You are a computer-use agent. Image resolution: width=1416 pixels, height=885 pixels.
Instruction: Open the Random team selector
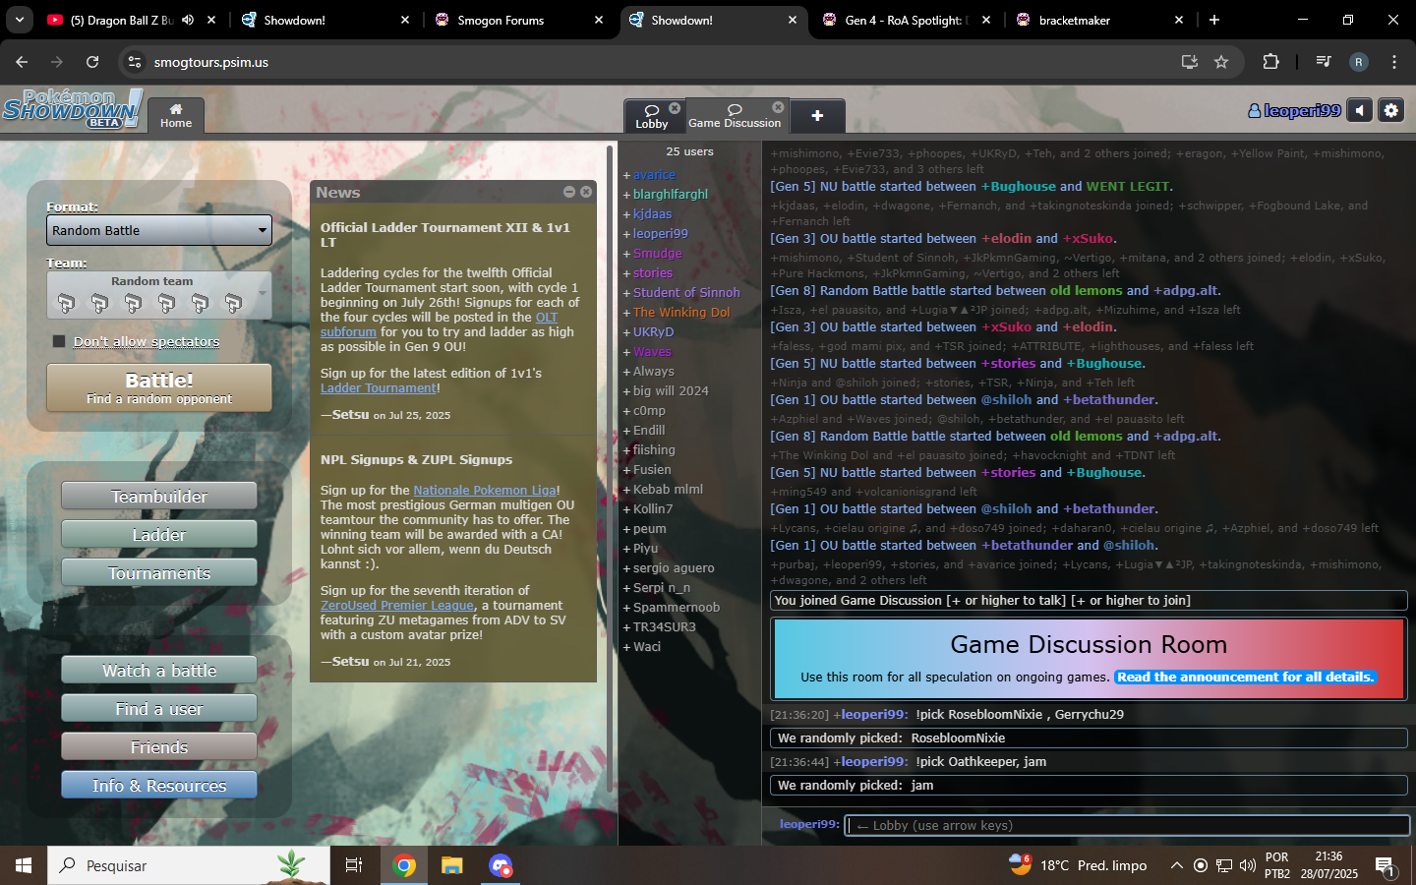pyautogui.click(x=159, y=295)
